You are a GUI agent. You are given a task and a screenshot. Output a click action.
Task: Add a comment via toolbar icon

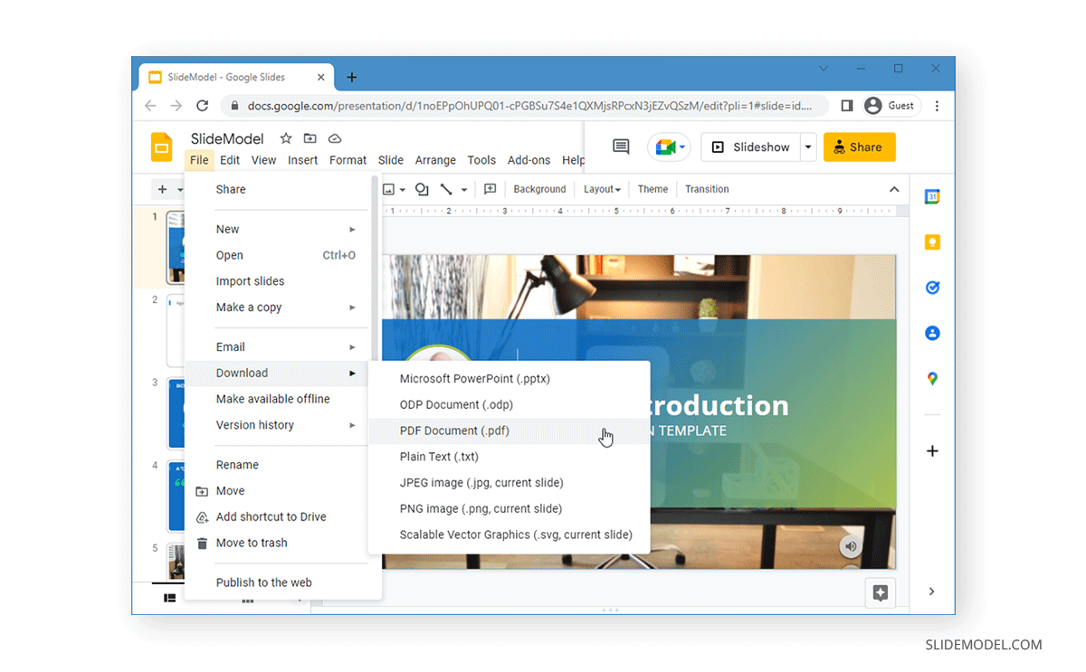coord(490,189)
